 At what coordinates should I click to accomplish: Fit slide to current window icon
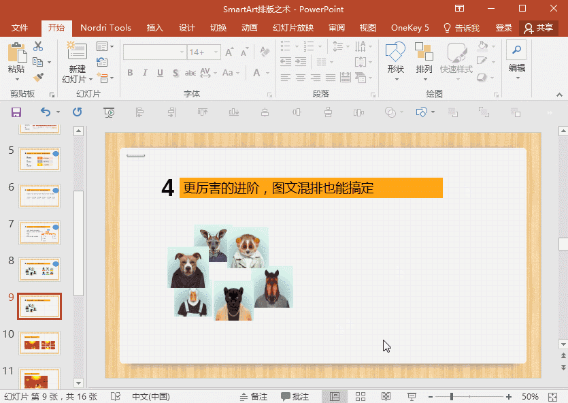pyautogui.click(x=553, y=397)
